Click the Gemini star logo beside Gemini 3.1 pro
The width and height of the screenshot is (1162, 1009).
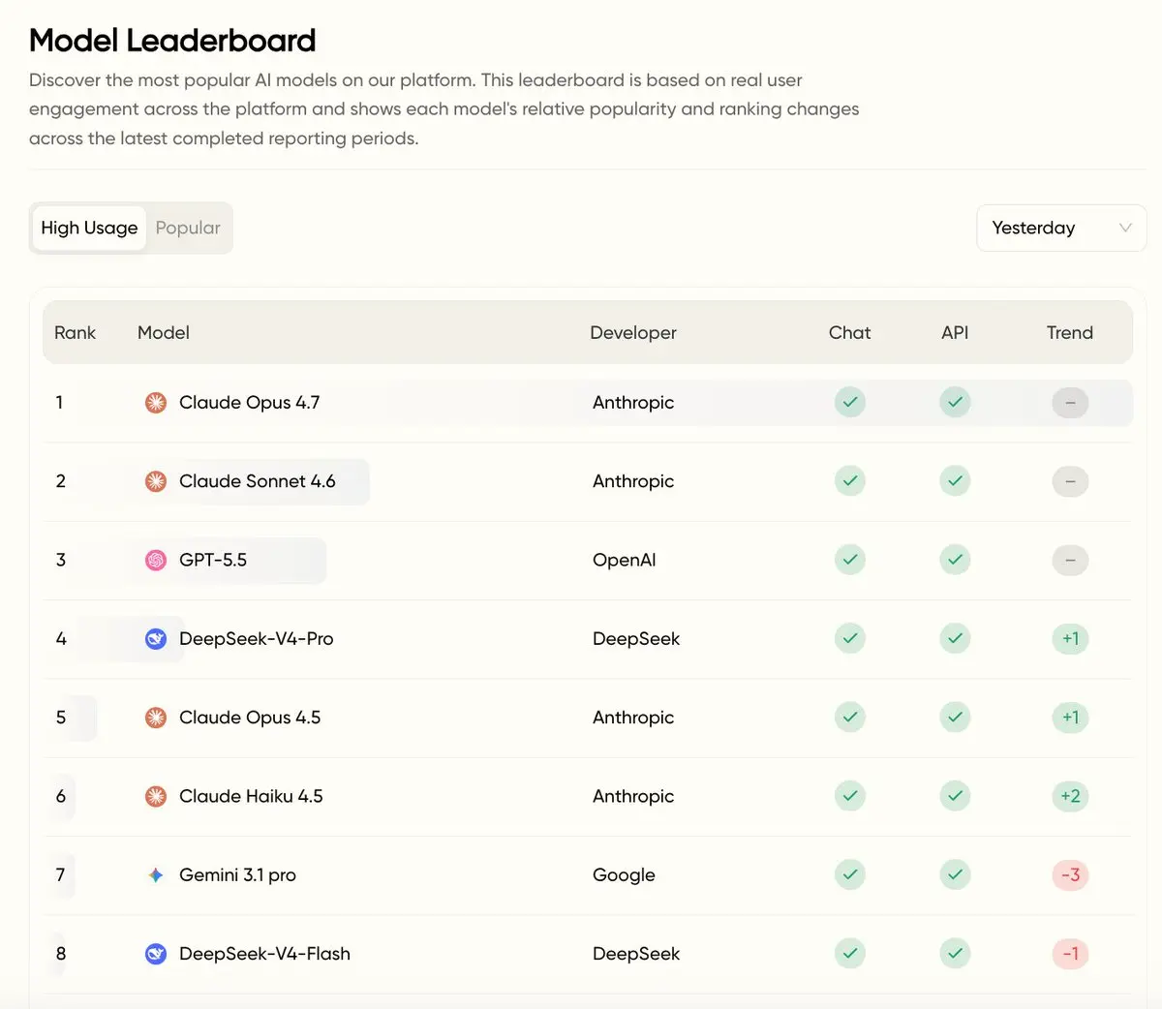[x=156, y=875]
